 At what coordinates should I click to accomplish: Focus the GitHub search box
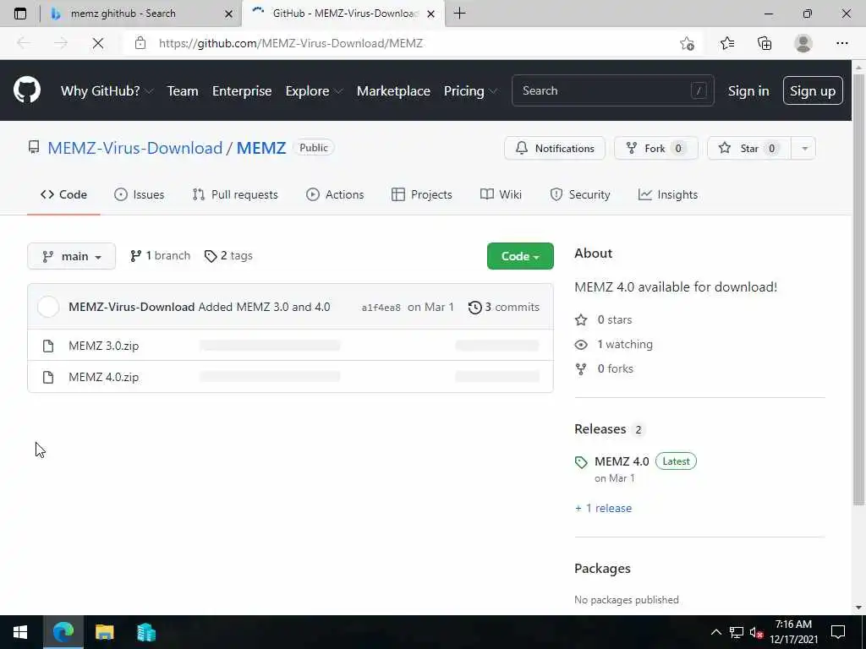pos(612,90)
